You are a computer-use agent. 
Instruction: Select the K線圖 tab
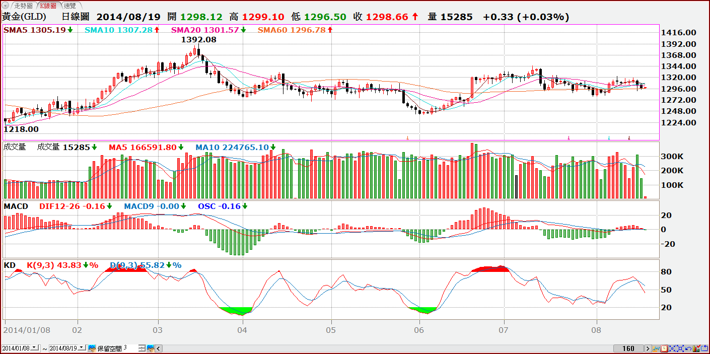(x=49, y=6)
